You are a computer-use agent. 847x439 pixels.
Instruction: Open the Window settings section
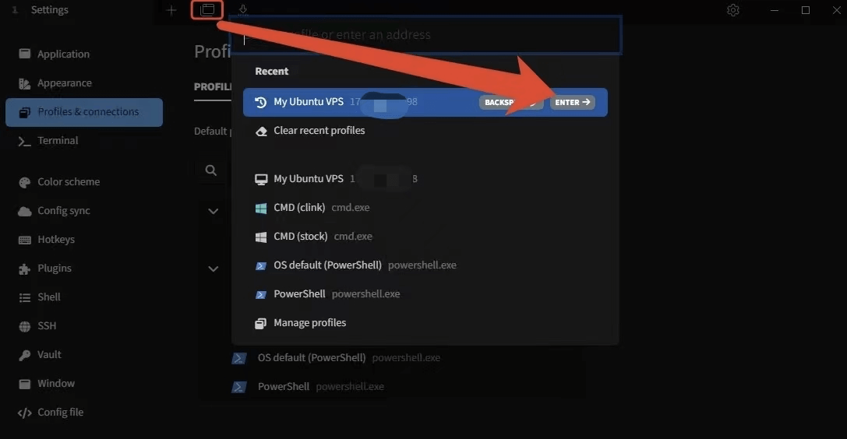pyautogui.click(x=83, y=384)
